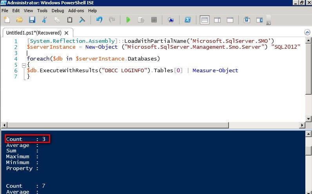This screenshot has width=312, height=194.
Task: Paste with the clipboard icon
Action: pos(70,20)
